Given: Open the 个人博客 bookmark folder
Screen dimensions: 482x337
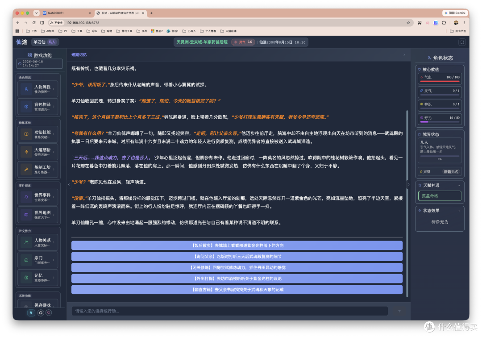Looking at the screenshot, I should pyautogui.click(x=208, y=31).
